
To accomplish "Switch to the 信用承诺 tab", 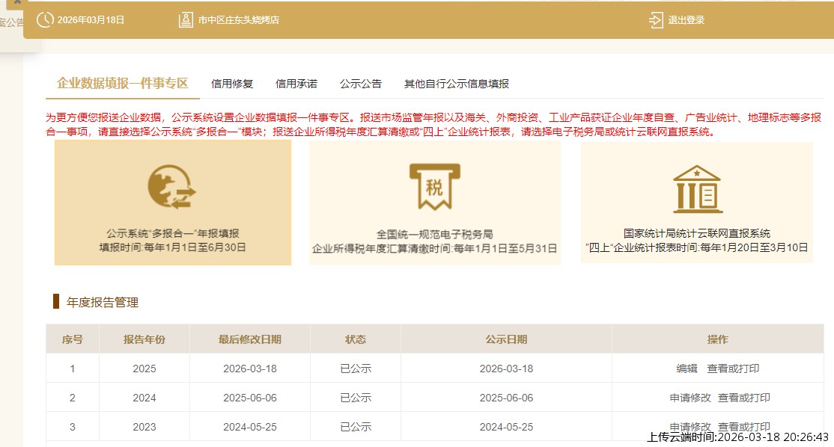I will 296,83.
